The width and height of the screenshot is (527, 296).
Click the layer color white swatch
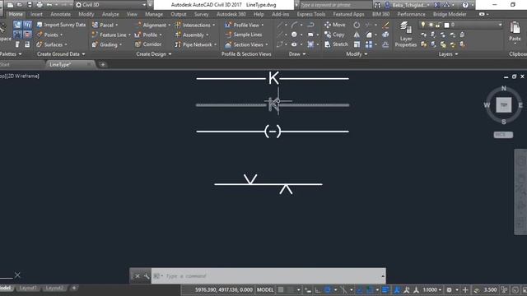[446, 25]
